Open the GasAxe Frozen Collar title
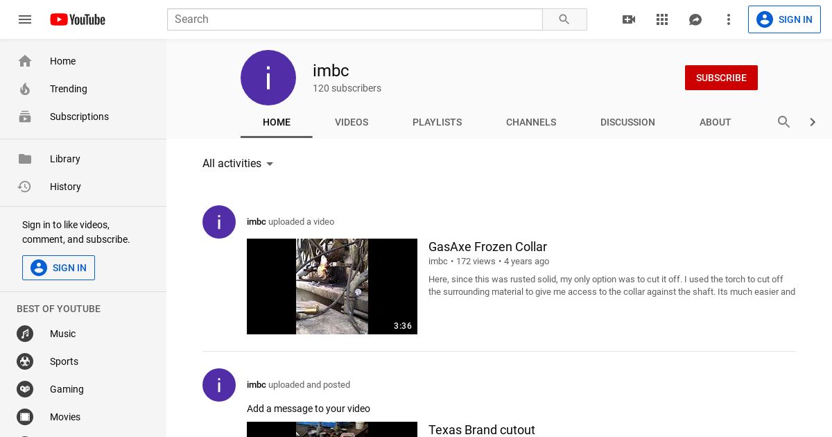 487,247
